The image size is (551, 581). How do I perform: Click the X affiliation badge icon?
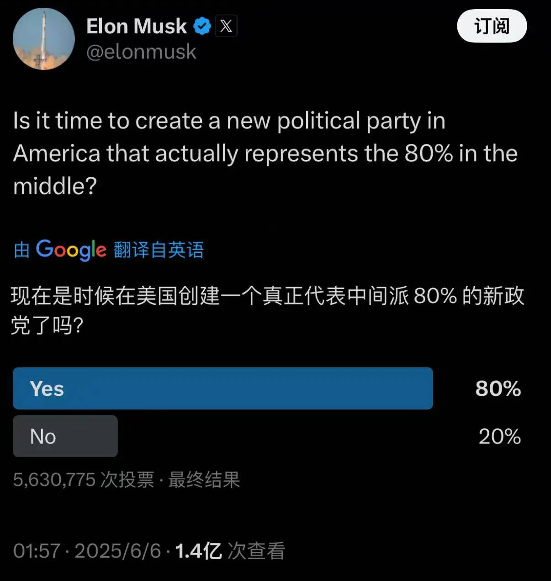(226, 26)
